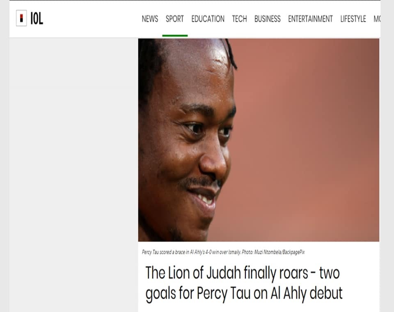Image resolution: width=394 pixels, height=312 pixels.
Task: Click the Percy Tau article photo
Action: click(259, 140)
